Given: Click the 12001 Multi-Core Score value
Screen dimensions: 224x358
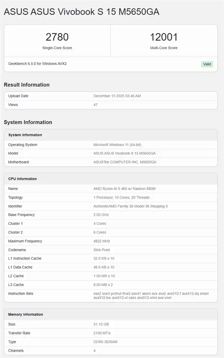Looking at the screenshot, I should [164, 37].
